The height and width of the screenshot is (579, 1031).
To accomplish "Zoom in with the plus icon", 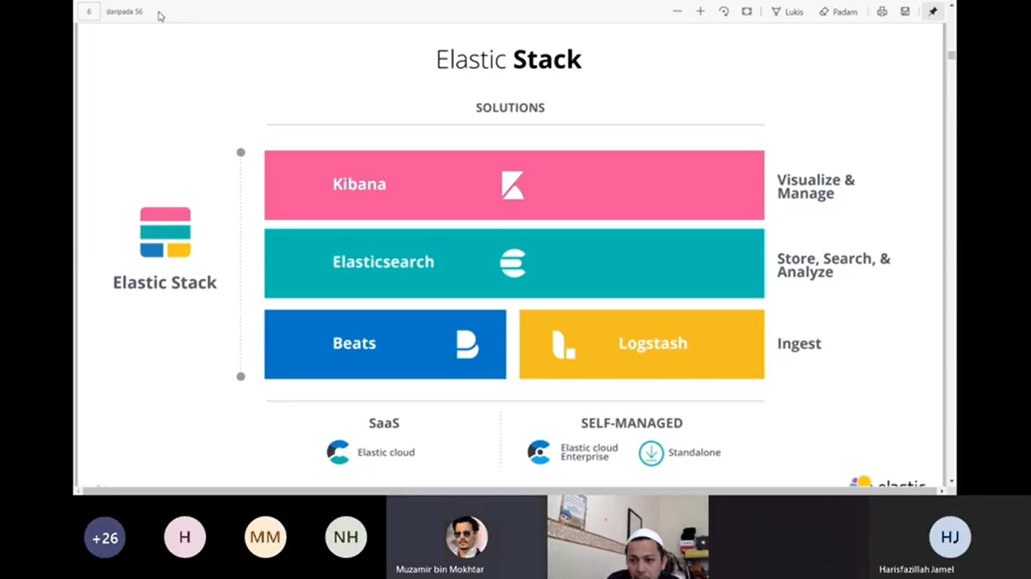I will (x=700, y=11).
